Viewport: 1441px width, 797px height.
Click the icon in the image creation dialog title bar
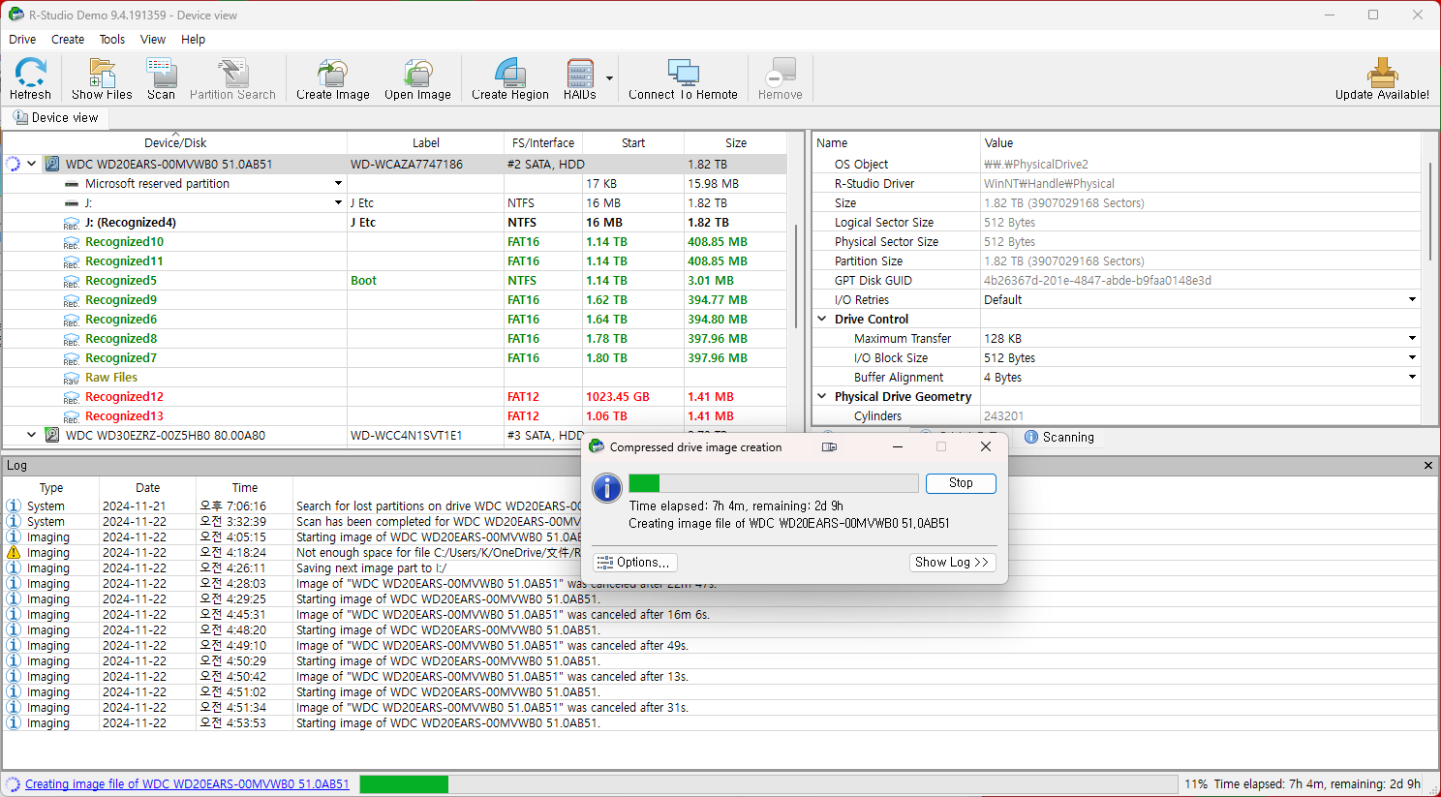coord(597,446)
